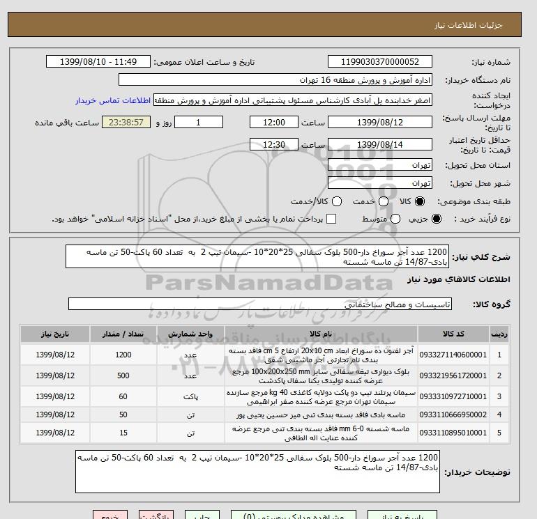Open the اطلاعات تماس خریدار link
This screenshot has width=537, height=519.
click(113, 101)
